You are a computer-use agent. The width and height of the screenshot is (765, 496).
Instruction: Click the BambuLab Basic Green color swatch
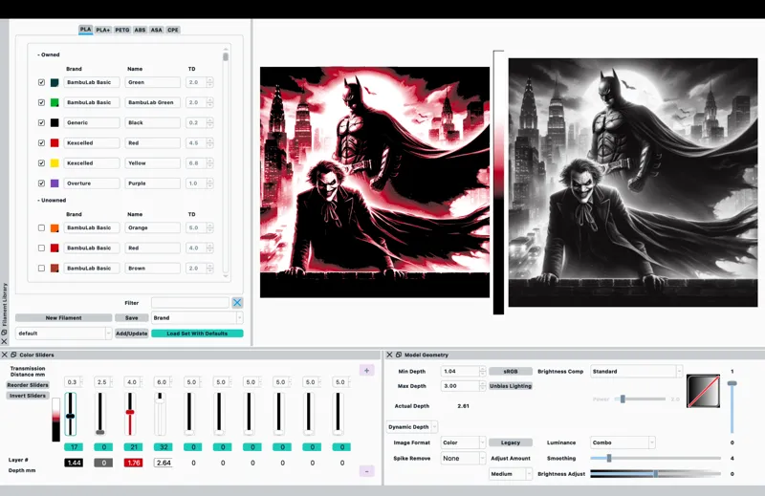pos(55,82)
